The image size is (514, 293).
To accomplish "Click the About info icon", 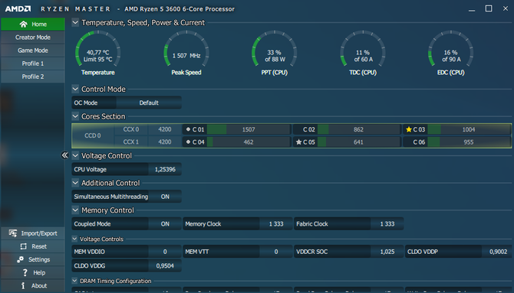I will click(x=23, y=285).
